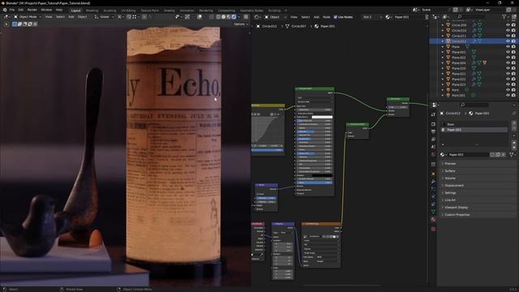This screenshot has height=292, width=519.
Task: Select solid viewport shading mode
Action: pyautogui.click(x=224, y=16)
